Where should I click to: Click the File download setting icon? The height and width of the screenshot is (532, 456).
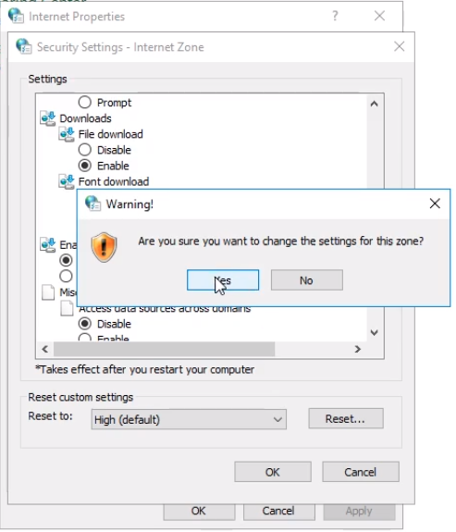(67, 134)
